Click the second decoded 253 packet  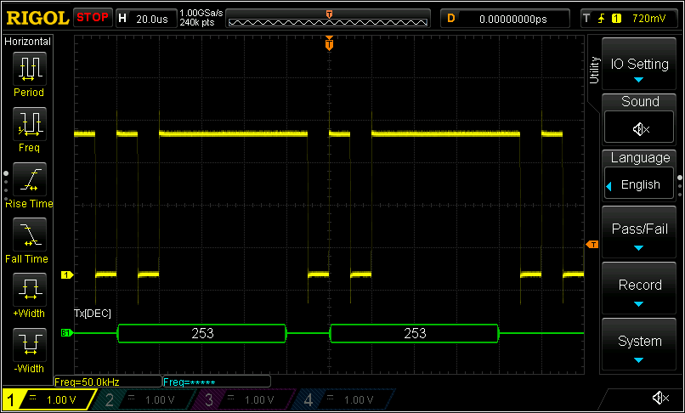coord(415,333)
